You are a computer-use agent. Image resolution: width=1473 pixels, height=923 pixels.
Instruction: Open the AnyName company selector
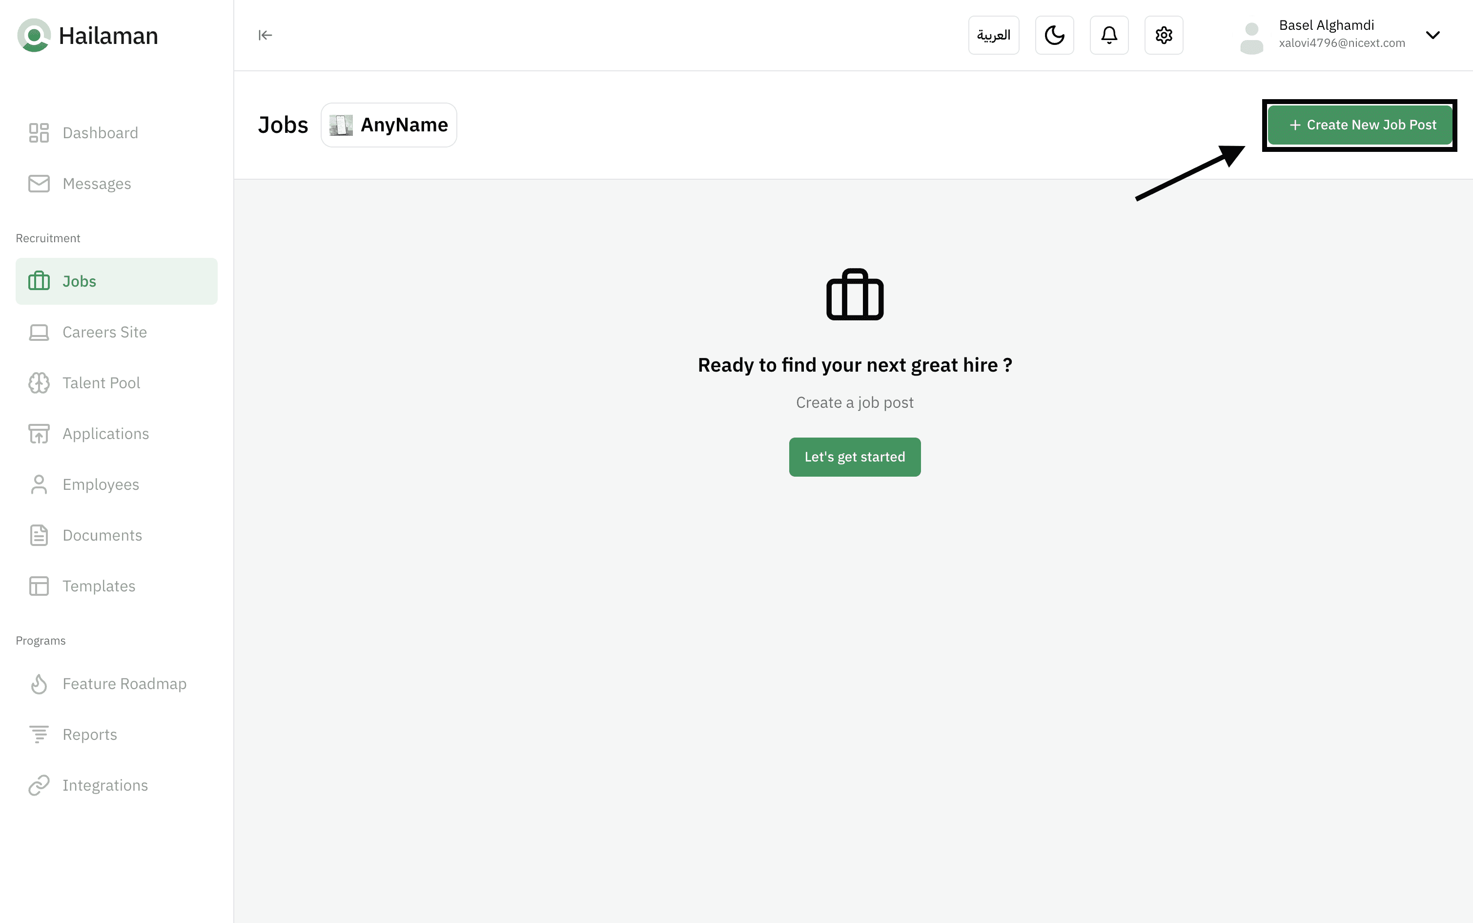[389, 125]
